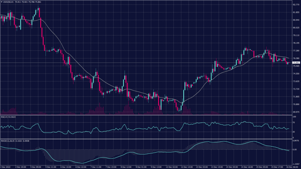Click the 12 Dec 14:00 time marker
The width and height of the screenshot is (301, 169).
click(x=186, y=167)
